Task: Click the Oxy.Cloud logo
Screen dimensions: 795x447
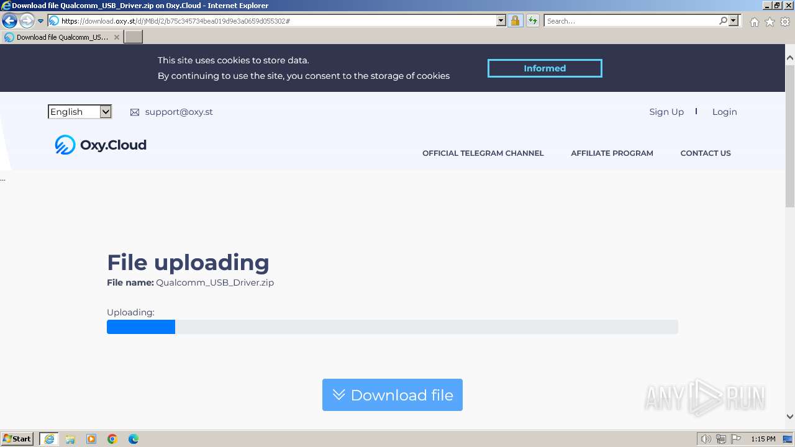Action: 101,145
